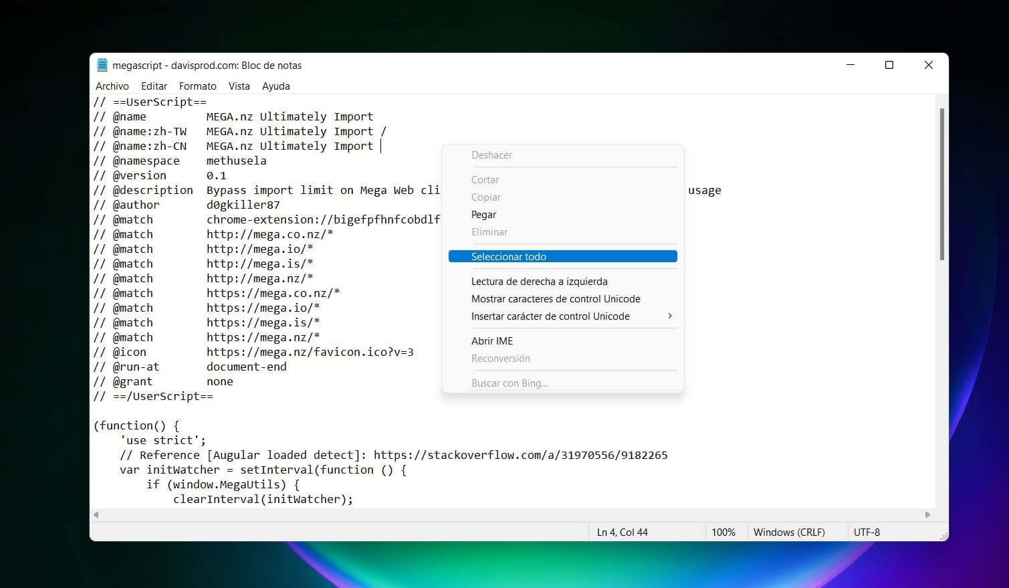Select Lectura de derecha a izquierda
Screen dimensions: 1009x588
pyautogui.click(x=563, y=282)
